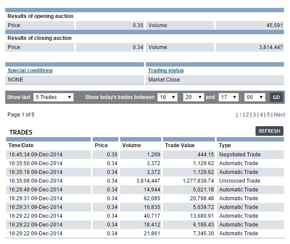This screenshot has width=290, height=244.
Task: Click the Type column header
Action: (x=225, y=145)
